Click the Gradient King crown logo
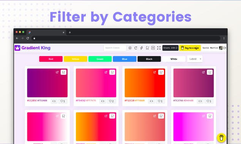 [x=17, y=48]
